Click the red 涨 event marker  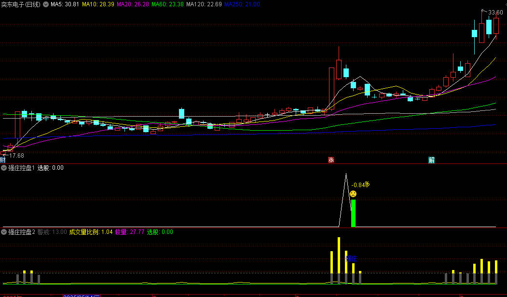[331, 160]
